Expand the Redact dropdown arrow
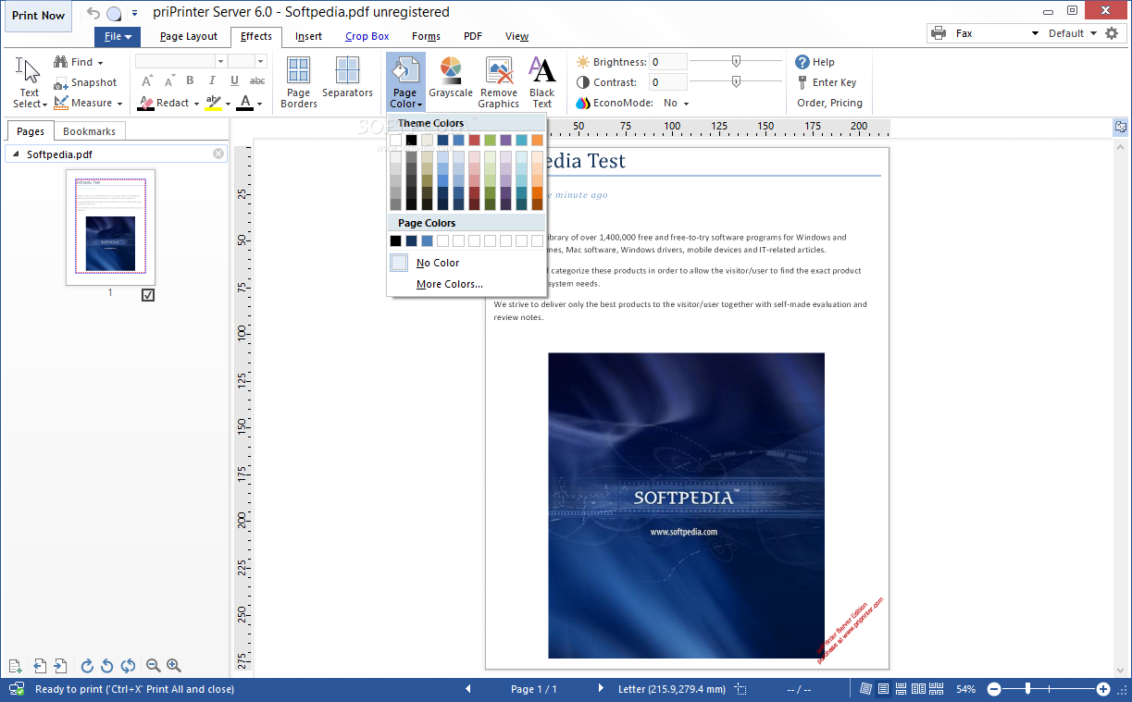This screenshot has height=702, width=1132. coord(196,104)
